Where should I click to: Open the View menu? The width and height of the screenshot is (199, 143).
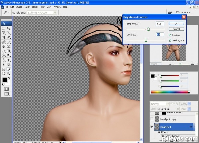tap(49, 7)
